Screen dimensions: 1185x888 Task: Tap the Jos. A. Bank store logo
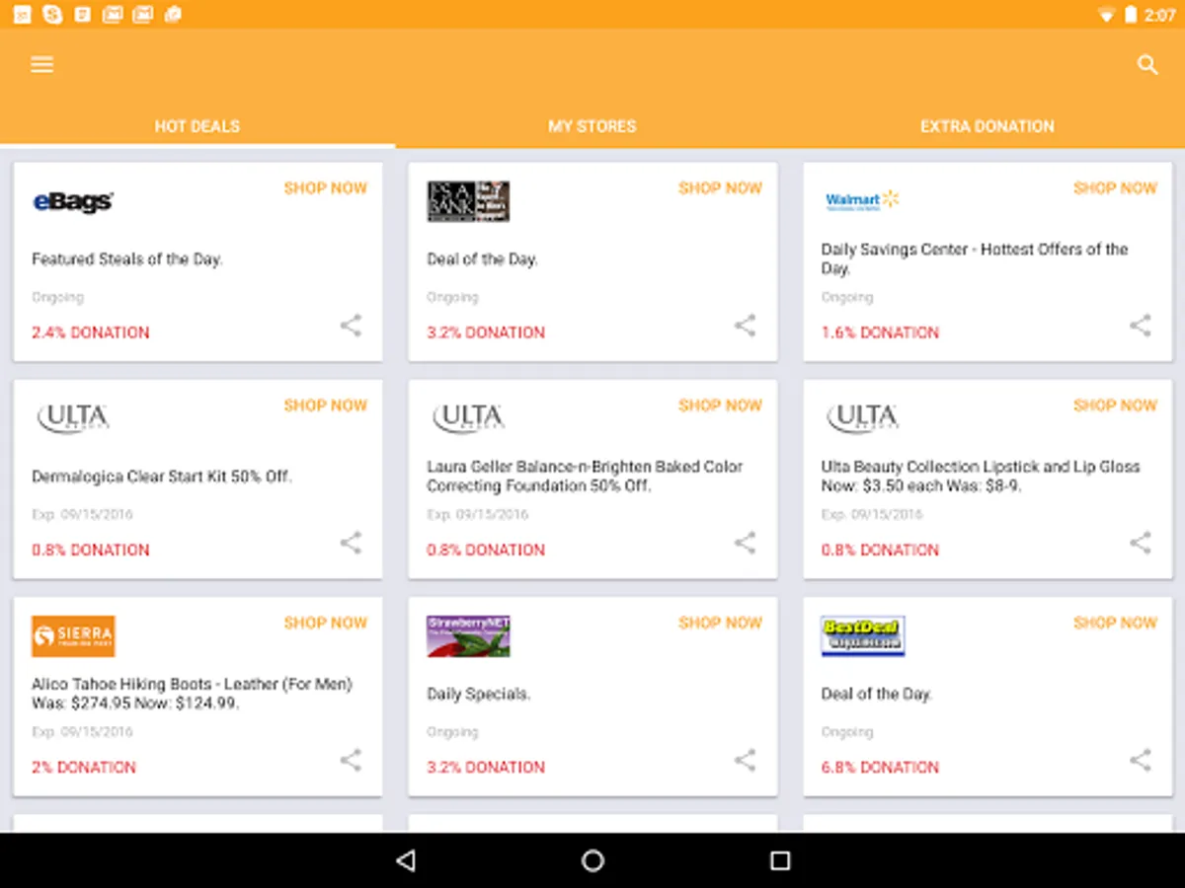tap(468, 201)
